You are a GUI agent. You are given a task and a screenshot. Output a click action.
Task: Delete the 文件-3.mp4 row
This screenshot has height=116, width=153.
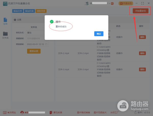142,69
